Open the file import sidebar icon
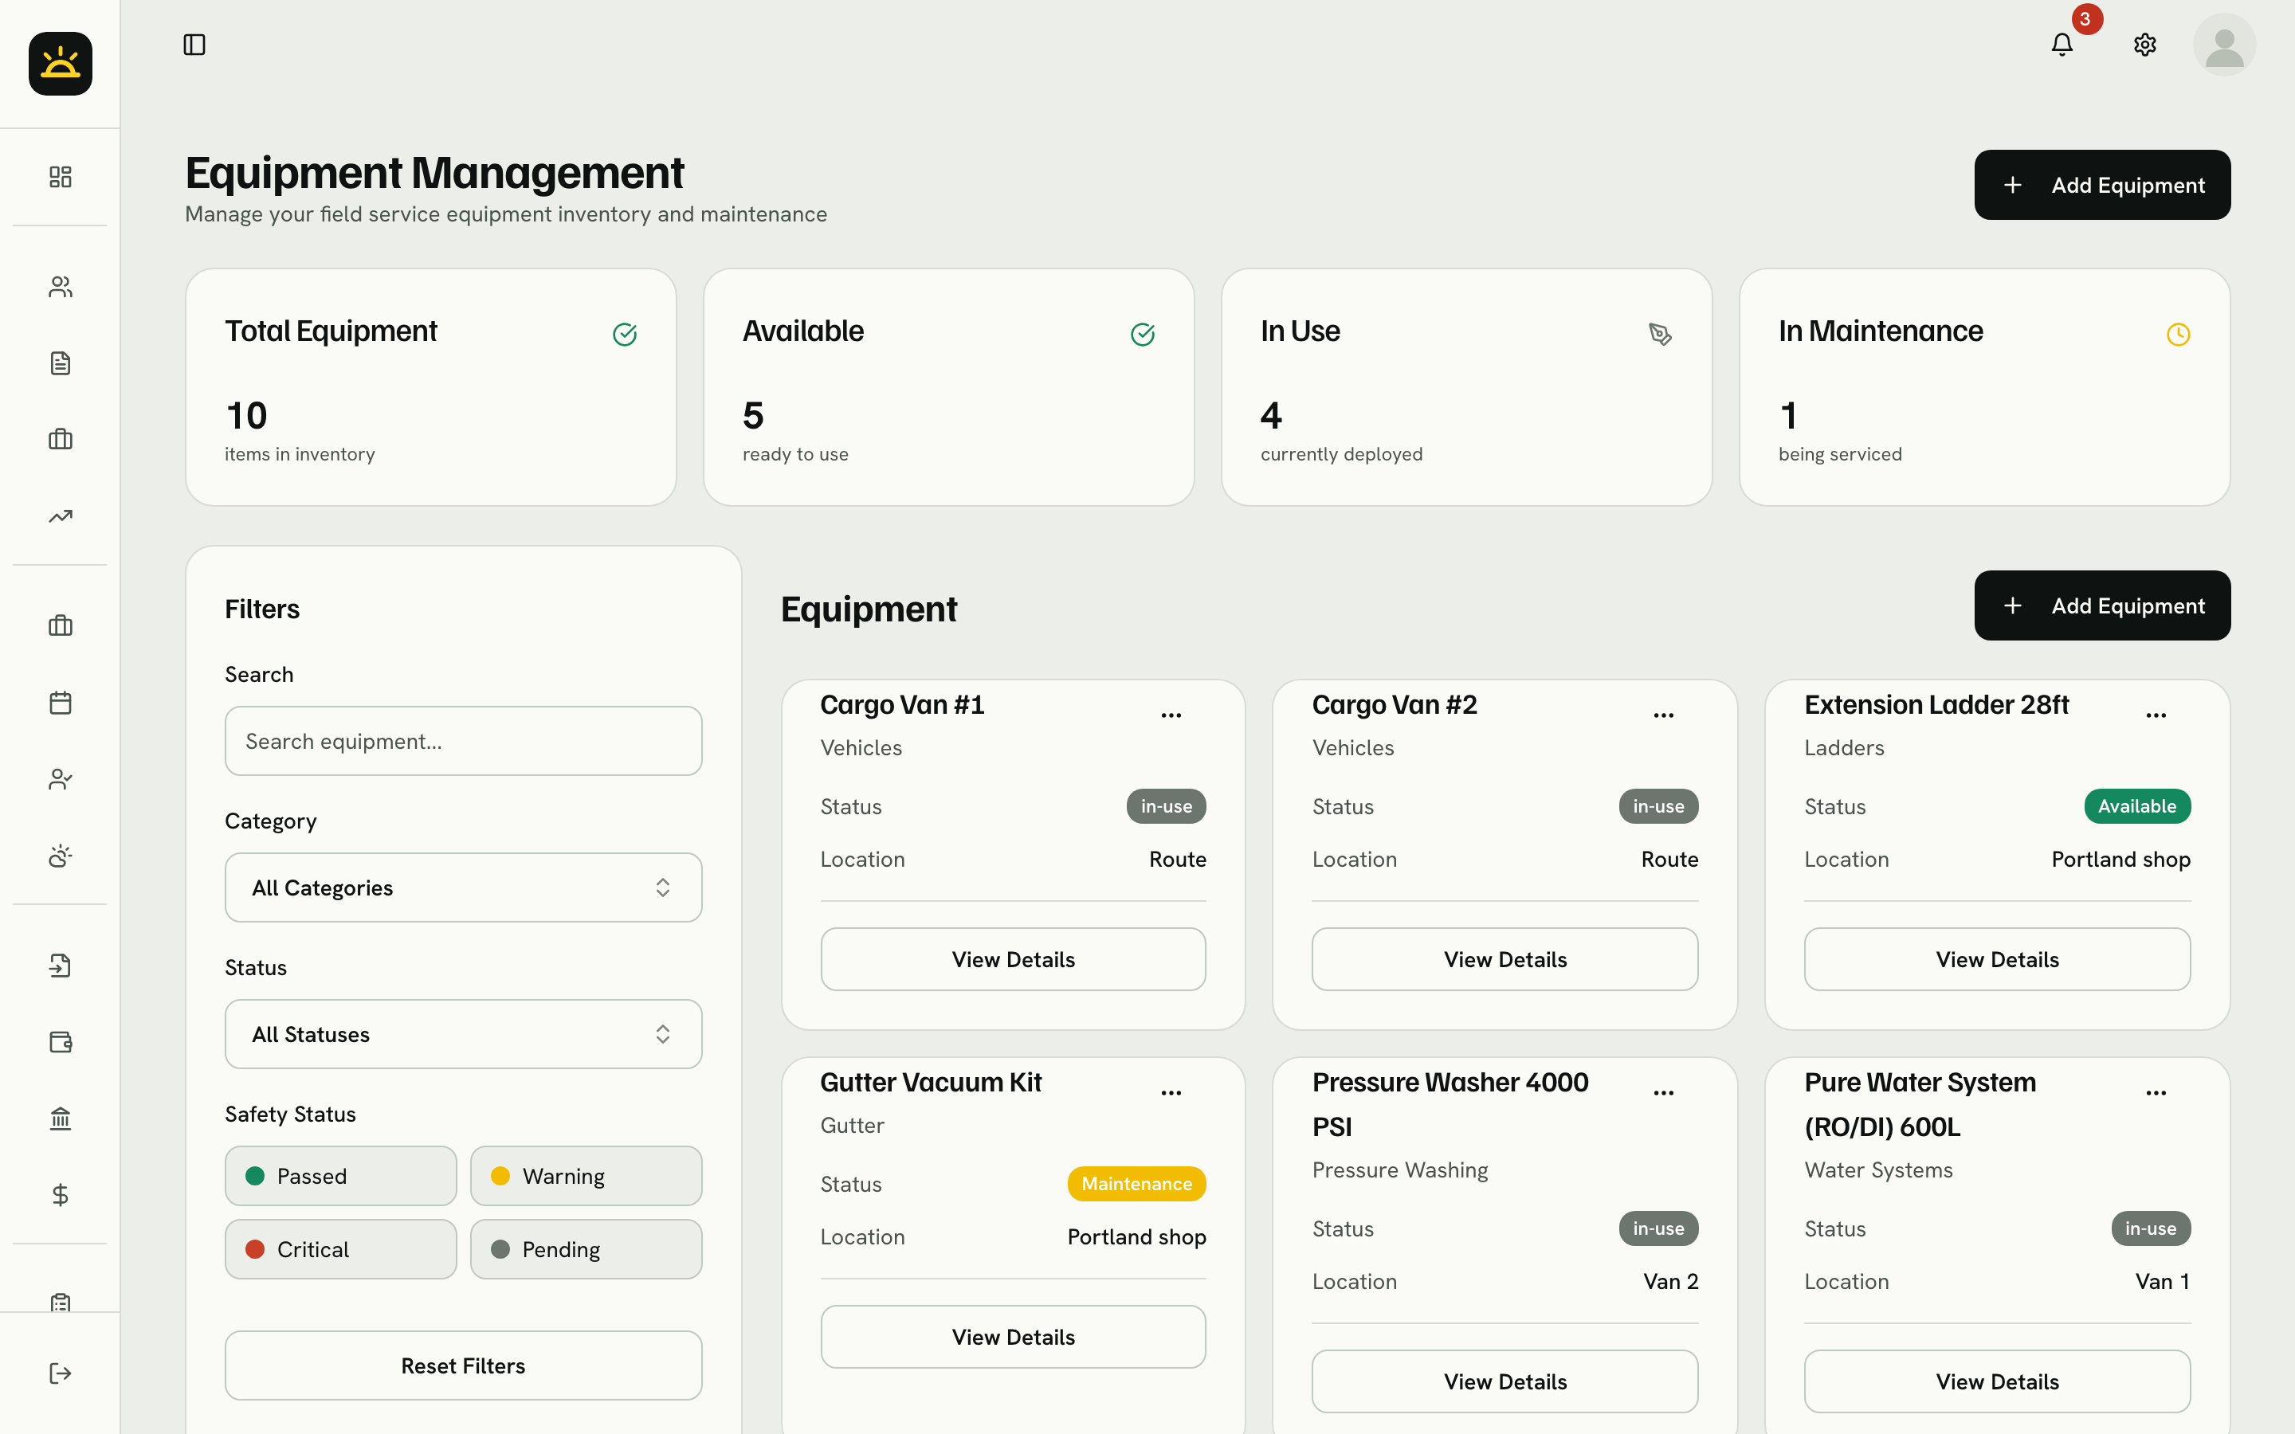2295x1434 pixels. pos(60,966)
